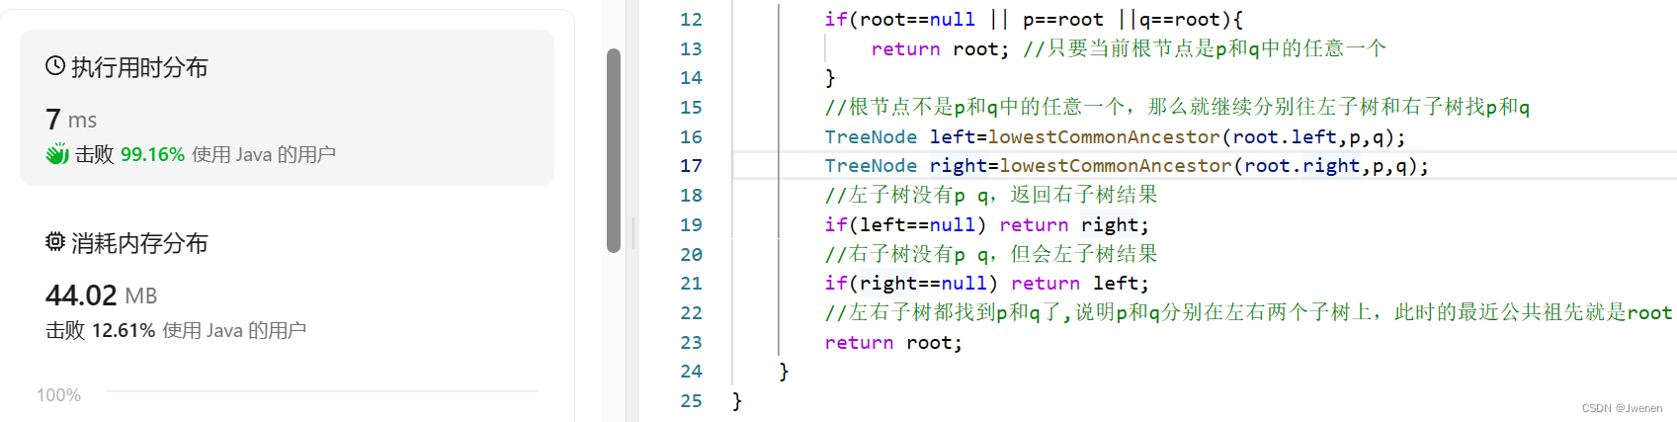Click root.right argument on line 17
This screenshot has height=422, width=1677.
tap(1302, 166)
